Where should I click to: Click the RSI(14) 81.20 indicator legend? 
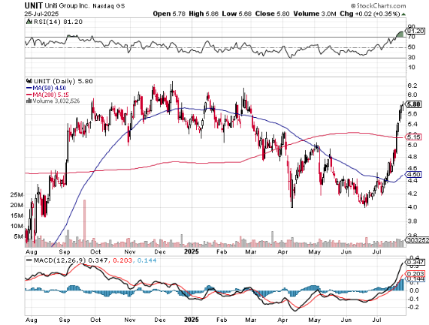point(57,22)
